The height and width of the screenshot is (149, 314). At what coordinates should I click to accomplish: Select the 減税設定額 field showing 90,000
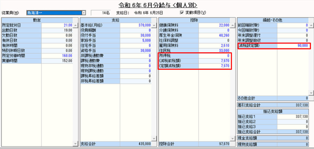click(293, 46)
